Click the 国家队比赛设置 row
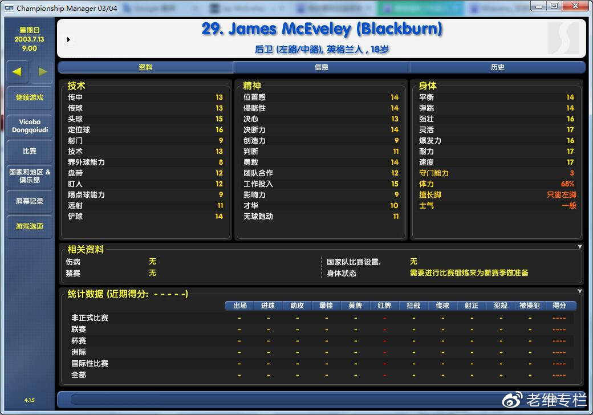593x415 pixels. 452,262
